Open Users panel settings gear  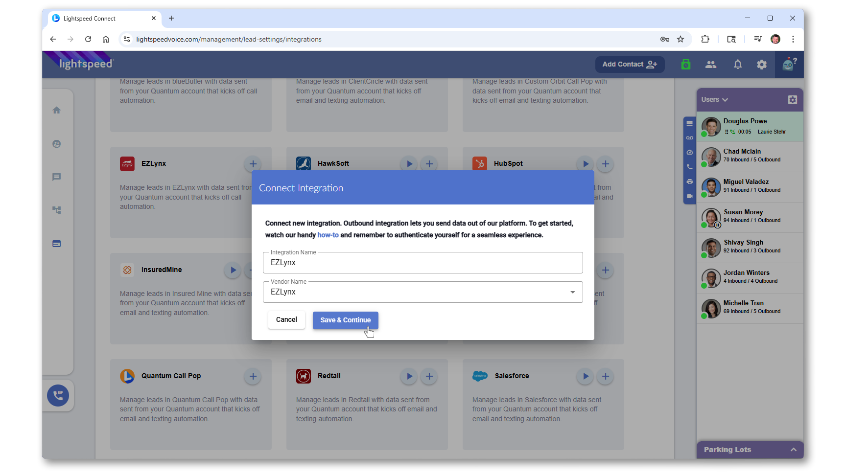click(793, 100)
